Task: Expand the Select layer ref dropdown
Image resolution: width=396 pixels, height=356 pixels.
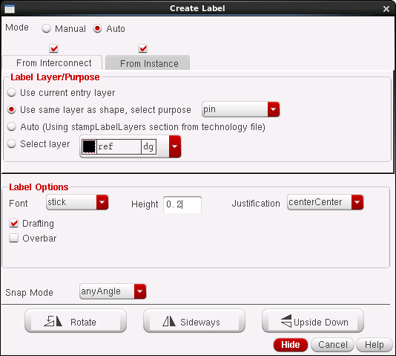Action: pos(131,146)
